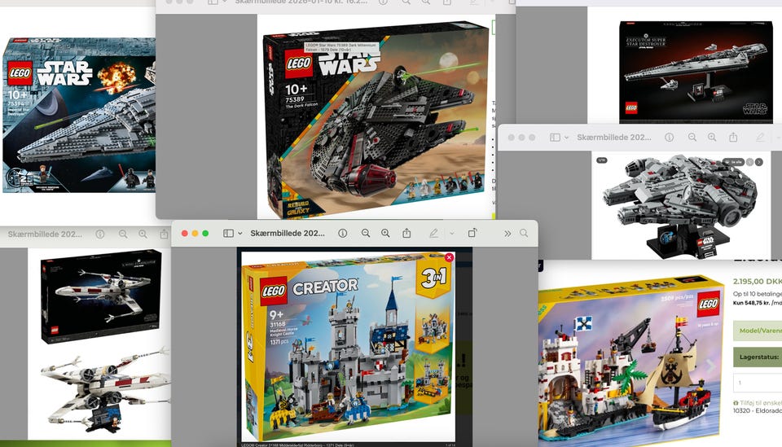Expand markup options chevron in castle Preview window
Viewport: 782px width, 447px height.
point(452,233)
